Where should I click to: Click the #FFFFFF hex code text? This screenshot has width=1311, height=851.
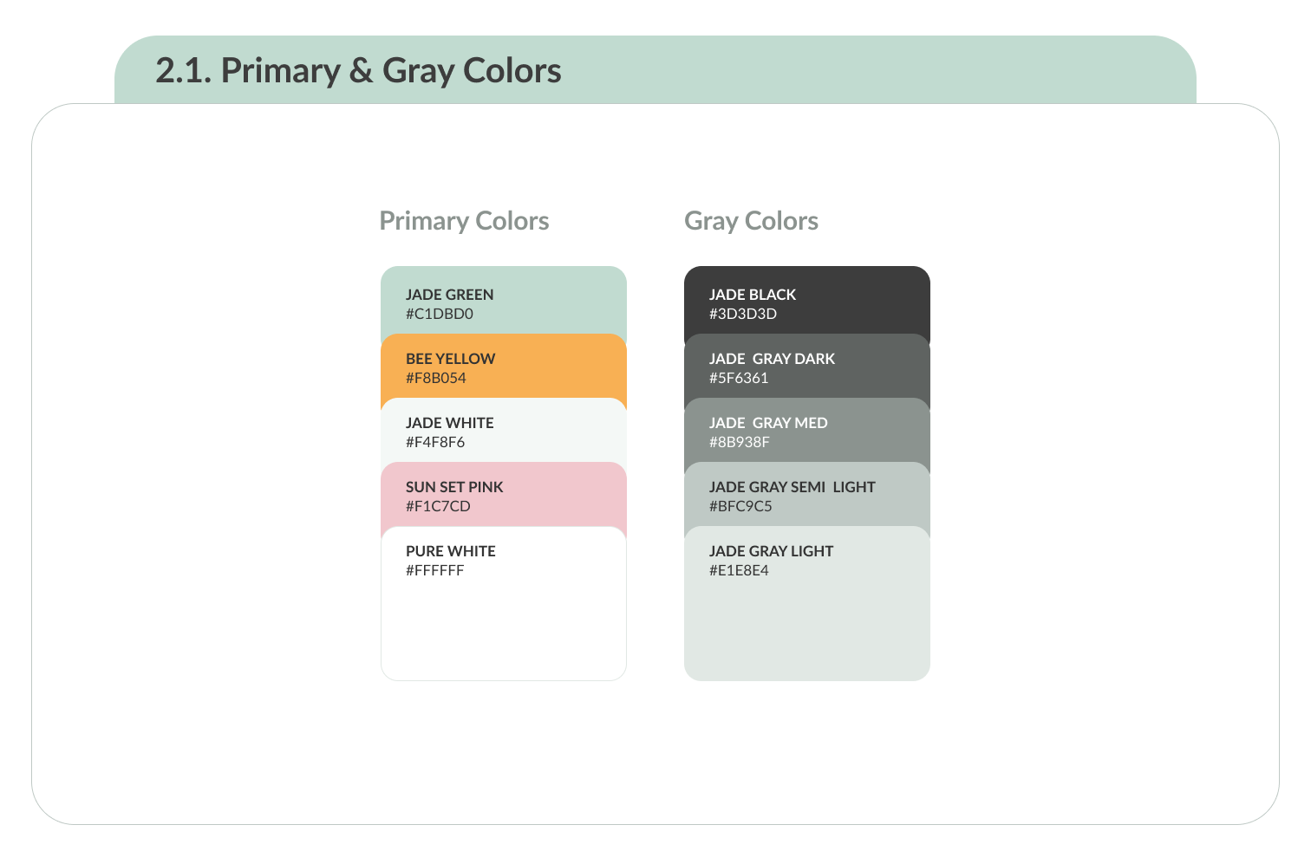point(435,570)
